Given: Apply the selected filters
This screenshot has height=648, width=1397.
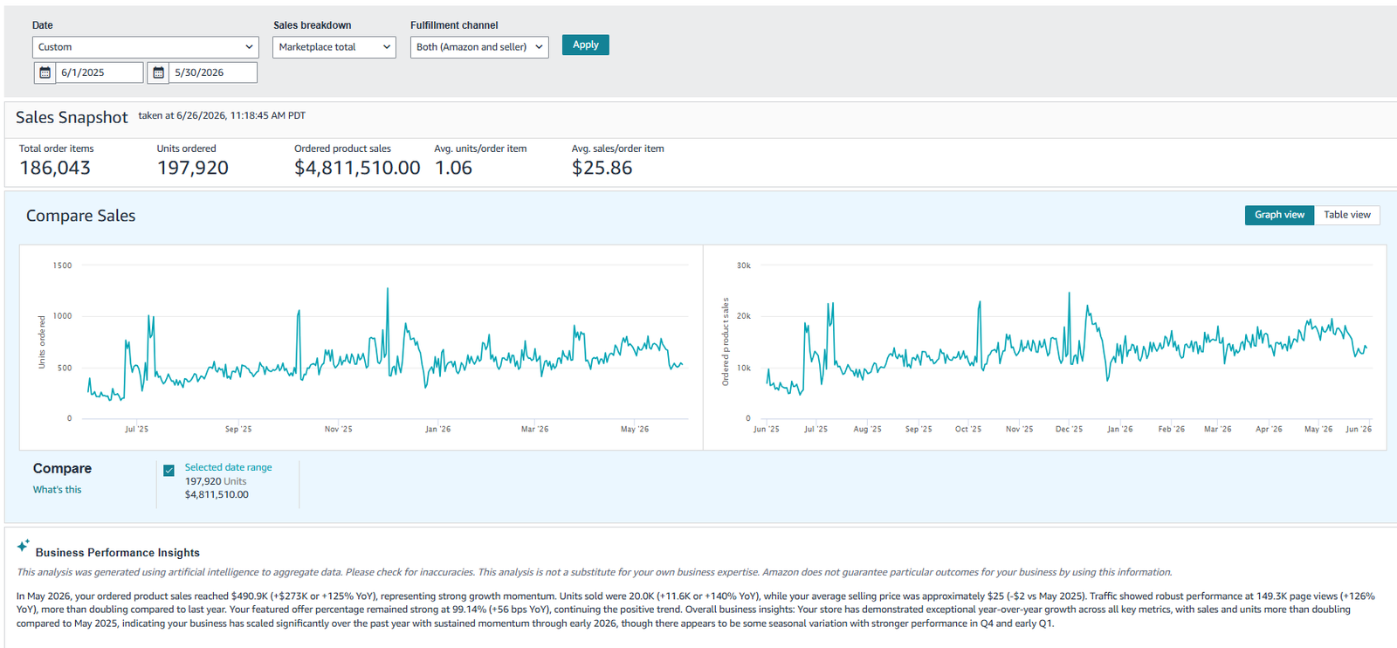Looking at the screenshot, I should click(x=585, y=45).
